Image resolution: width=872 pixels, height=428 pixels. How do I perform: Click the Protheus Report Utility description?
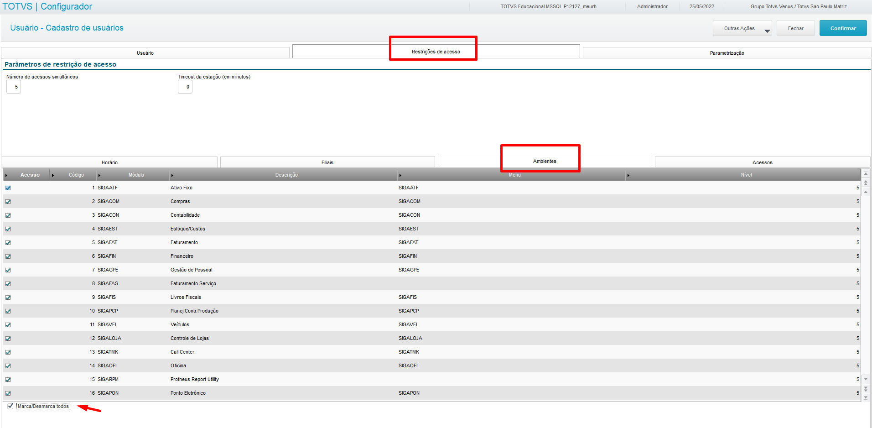(x=195, y=379)
